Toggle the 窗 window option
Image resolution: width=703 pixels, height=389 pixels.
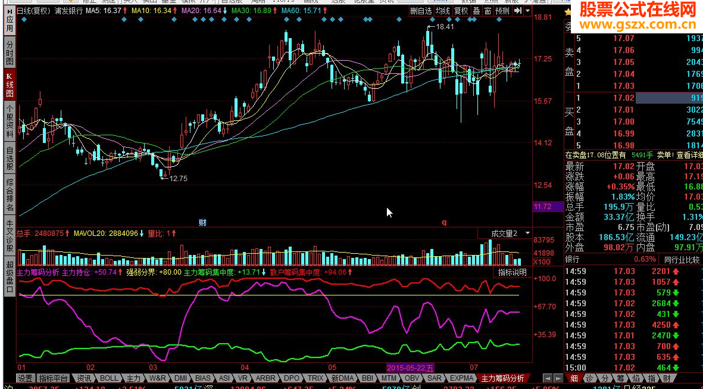488,11
